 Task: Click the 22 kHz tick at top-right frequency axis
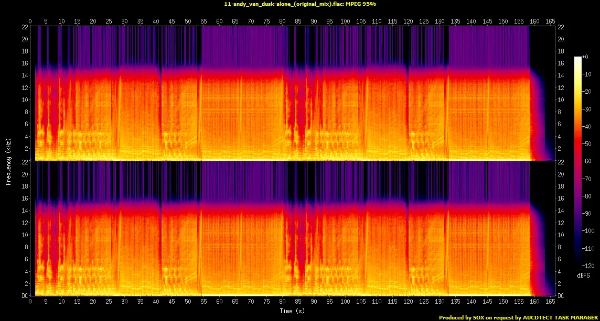click(x=561, y=27)
